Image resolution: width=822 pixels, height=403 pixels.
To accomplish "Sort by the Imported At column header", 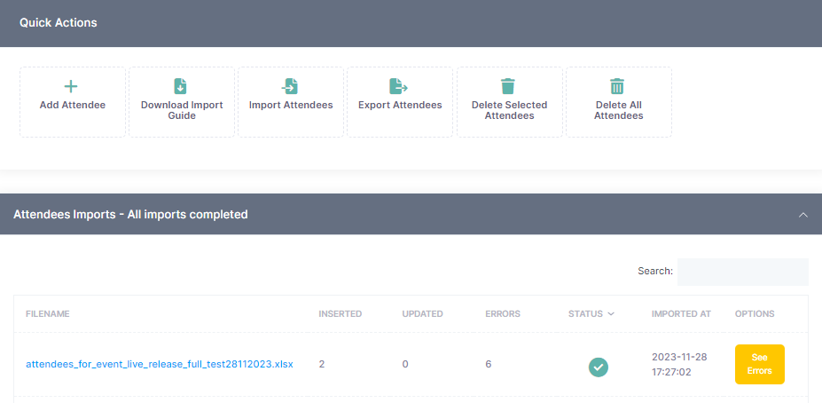I will (x=681, y=314).
